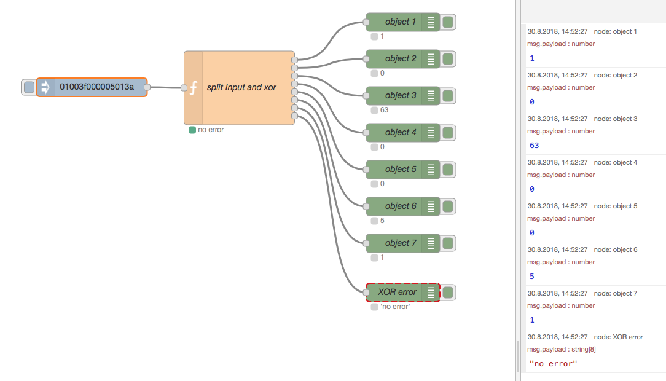666x381 pixels.
Task: Click the green 'no error' status indicator
Action: (192, 130)
